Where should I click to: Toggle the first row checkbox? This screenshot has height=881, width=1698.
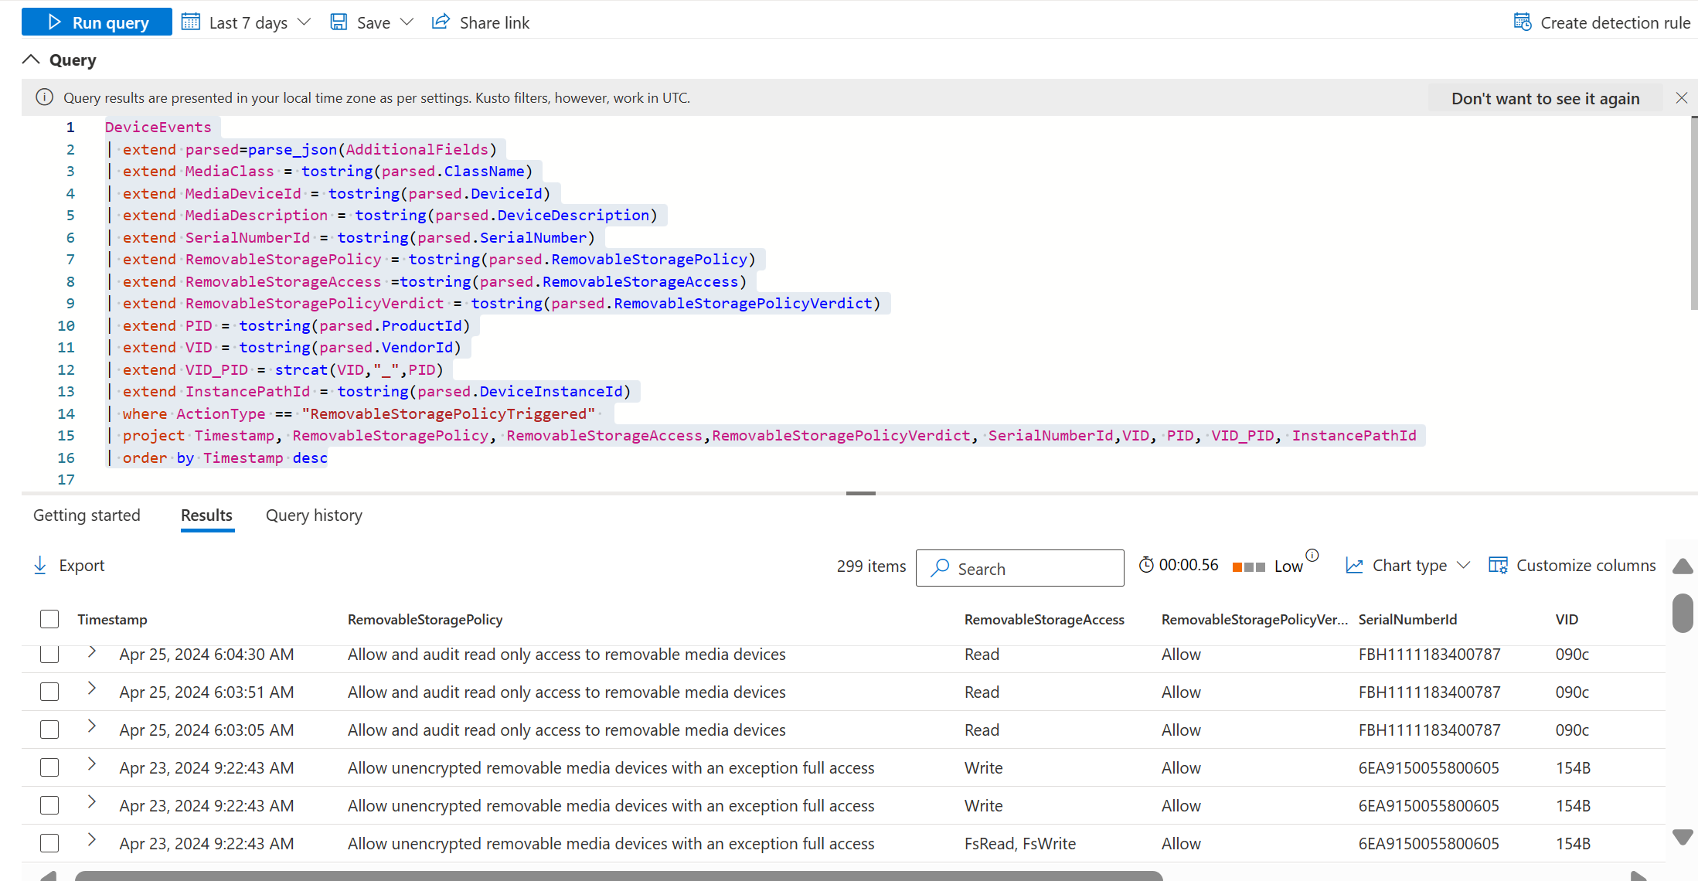pyautogui.click(x=48, y=653)
